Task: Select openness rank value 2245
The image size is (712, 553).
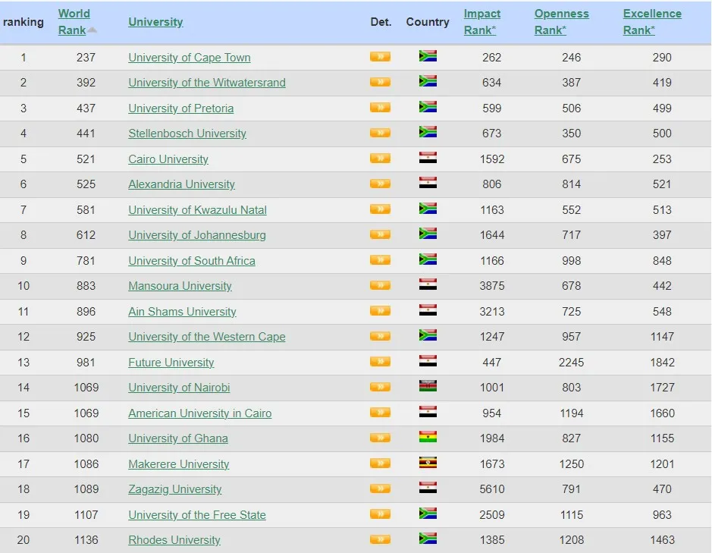Action: tap(571, 363)
